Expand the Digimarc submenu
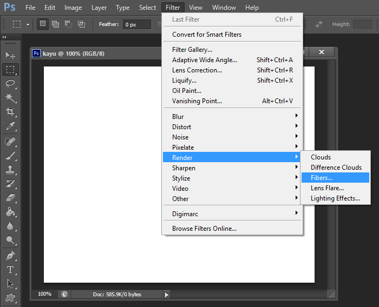Viewport: 379px width, 307px height. (x=232, y=214)
